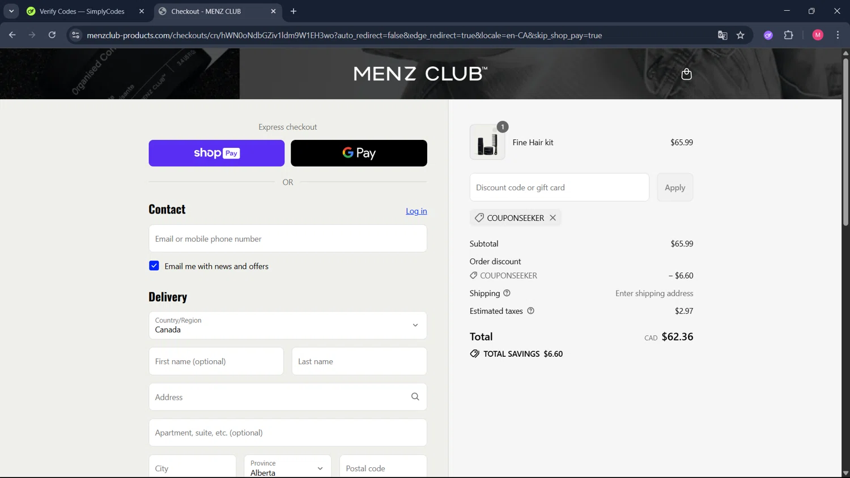This screenshot has width=850, height=478.
Task: Click the browser address bar URL
Action: [344, 35]
